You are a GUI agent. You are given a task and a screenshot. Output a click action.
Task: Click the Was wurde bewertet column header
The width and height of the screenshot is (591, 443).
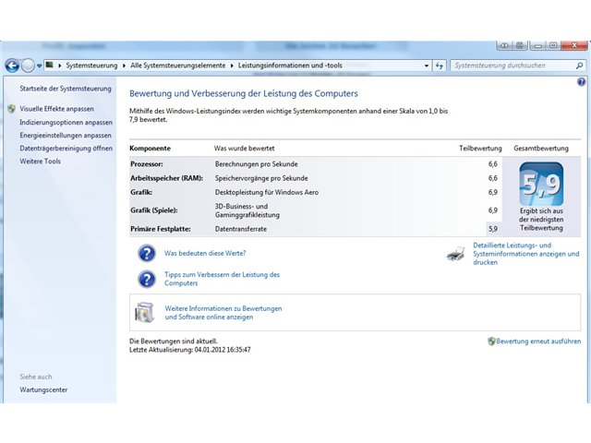(244, 149)
